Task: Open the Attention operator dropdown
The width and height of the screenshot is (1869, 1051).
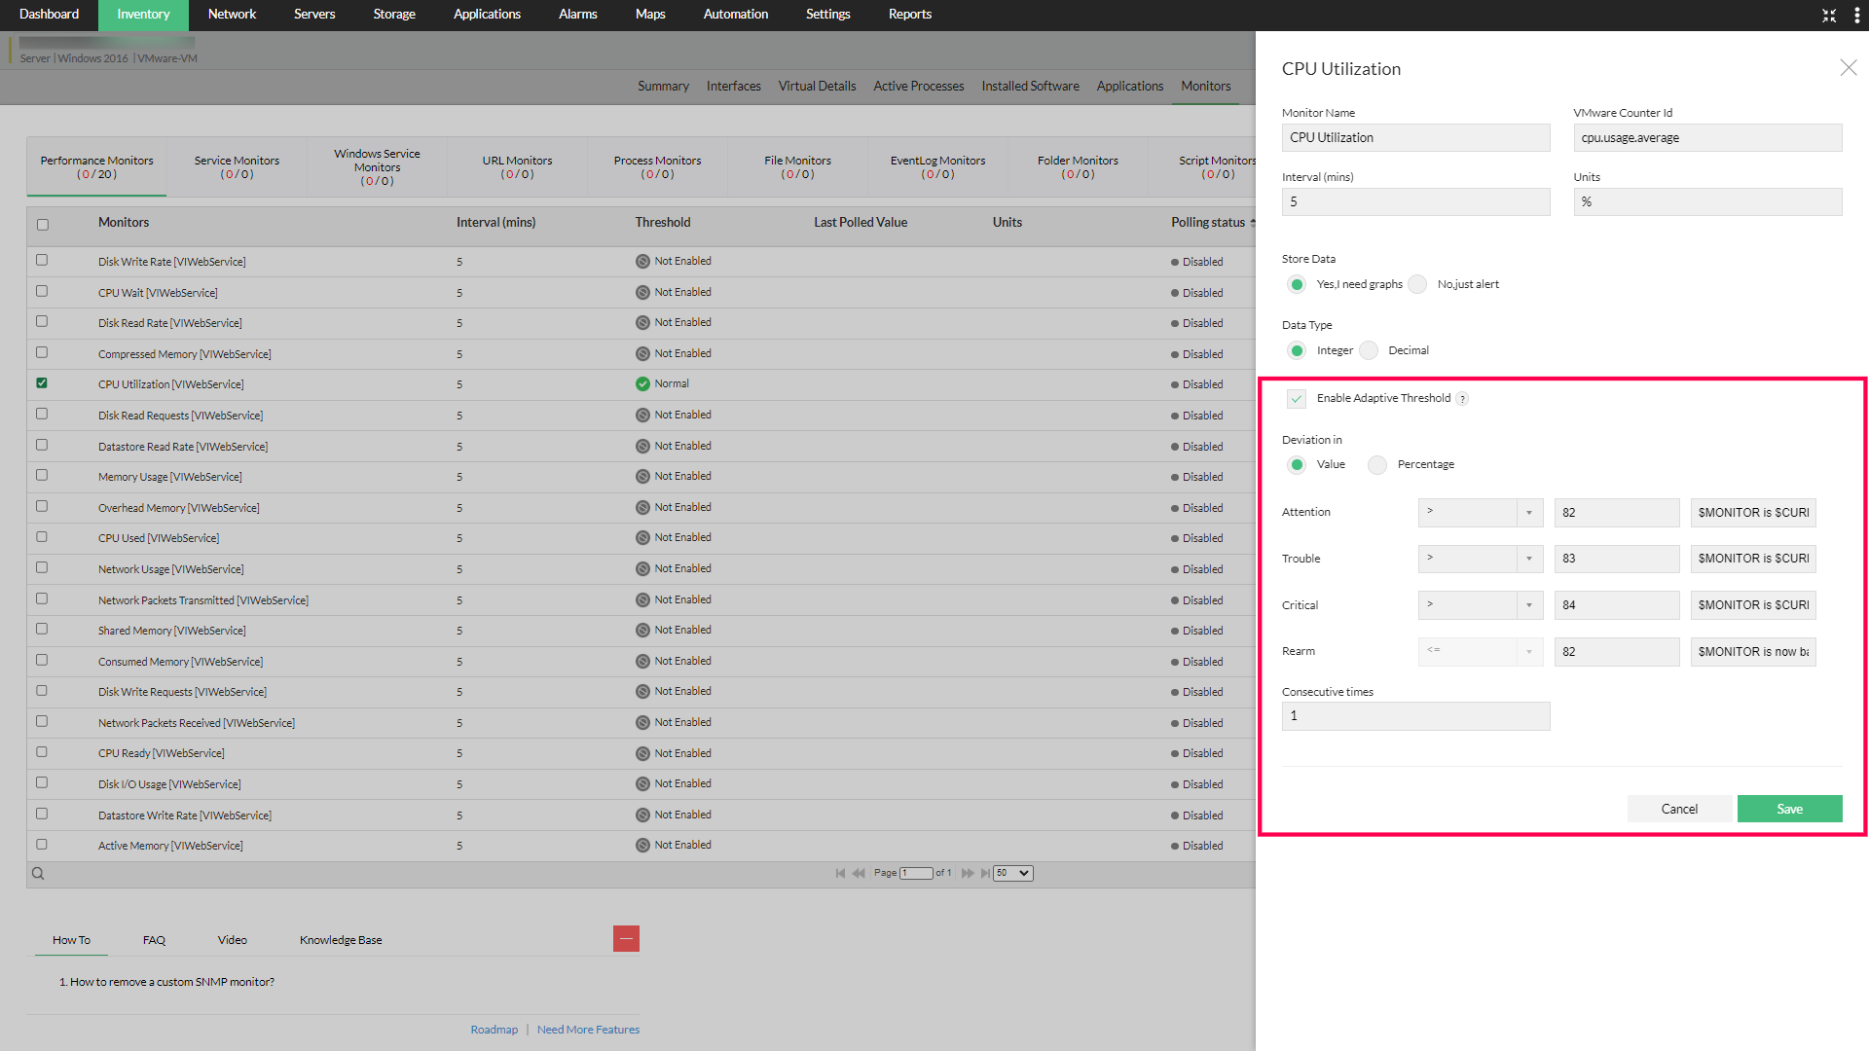Action: tap(1480, 513)
